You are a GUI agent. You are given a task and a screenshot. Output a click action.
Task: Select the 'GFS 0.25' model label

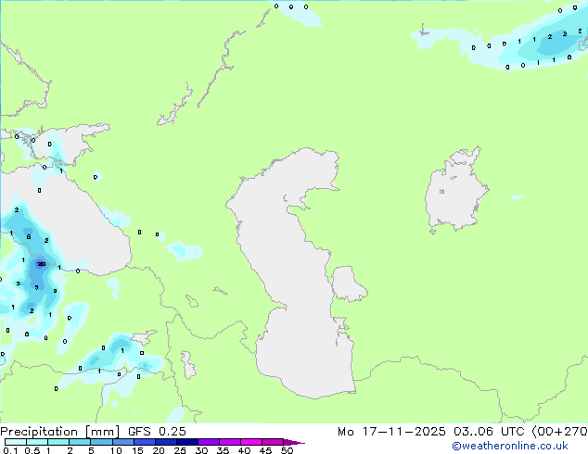pyautogui.click(x=157, y=432)
